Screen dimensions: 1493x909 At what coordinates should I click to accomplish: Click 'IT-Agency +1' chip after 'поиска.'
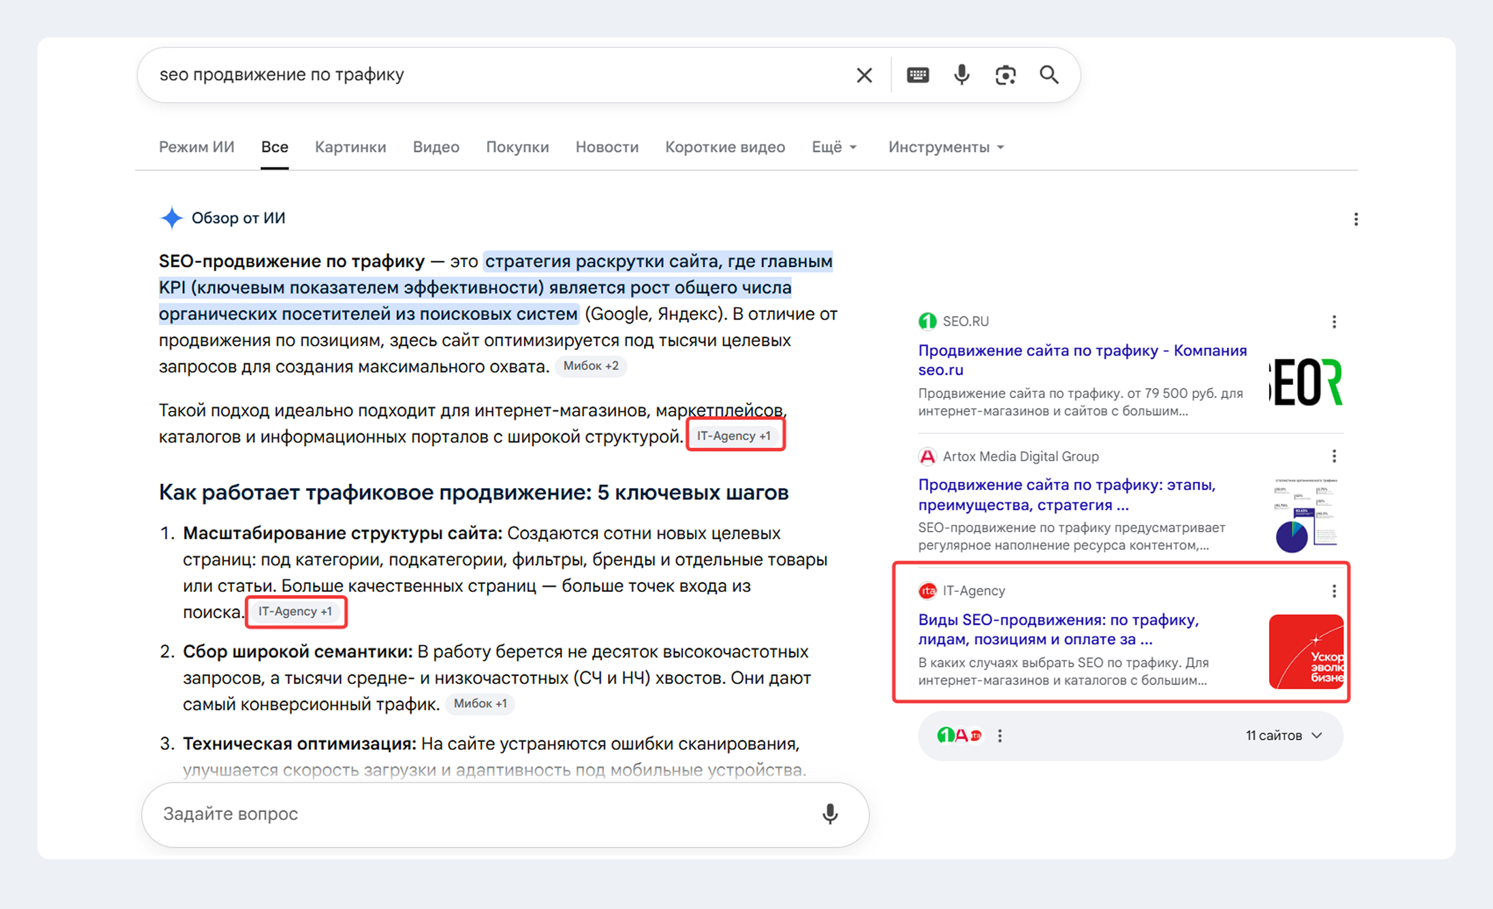pyautogui.click(x=295, y=611)
